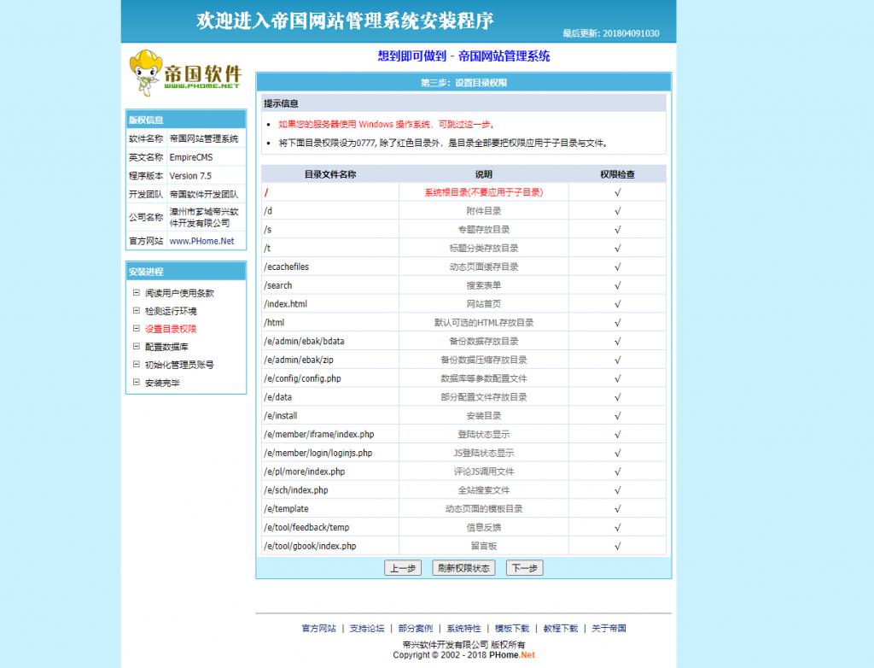Click the checkmark beside /e/tool/gbook/index.php

(x=616, y=547)
